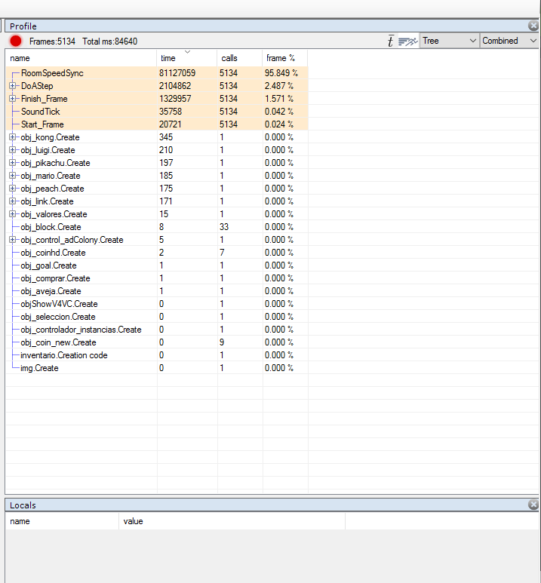Click calls value 9 for obj_coin_new.Create
Image resolution: width=541 pixels, height=583 pixels.
222,342
